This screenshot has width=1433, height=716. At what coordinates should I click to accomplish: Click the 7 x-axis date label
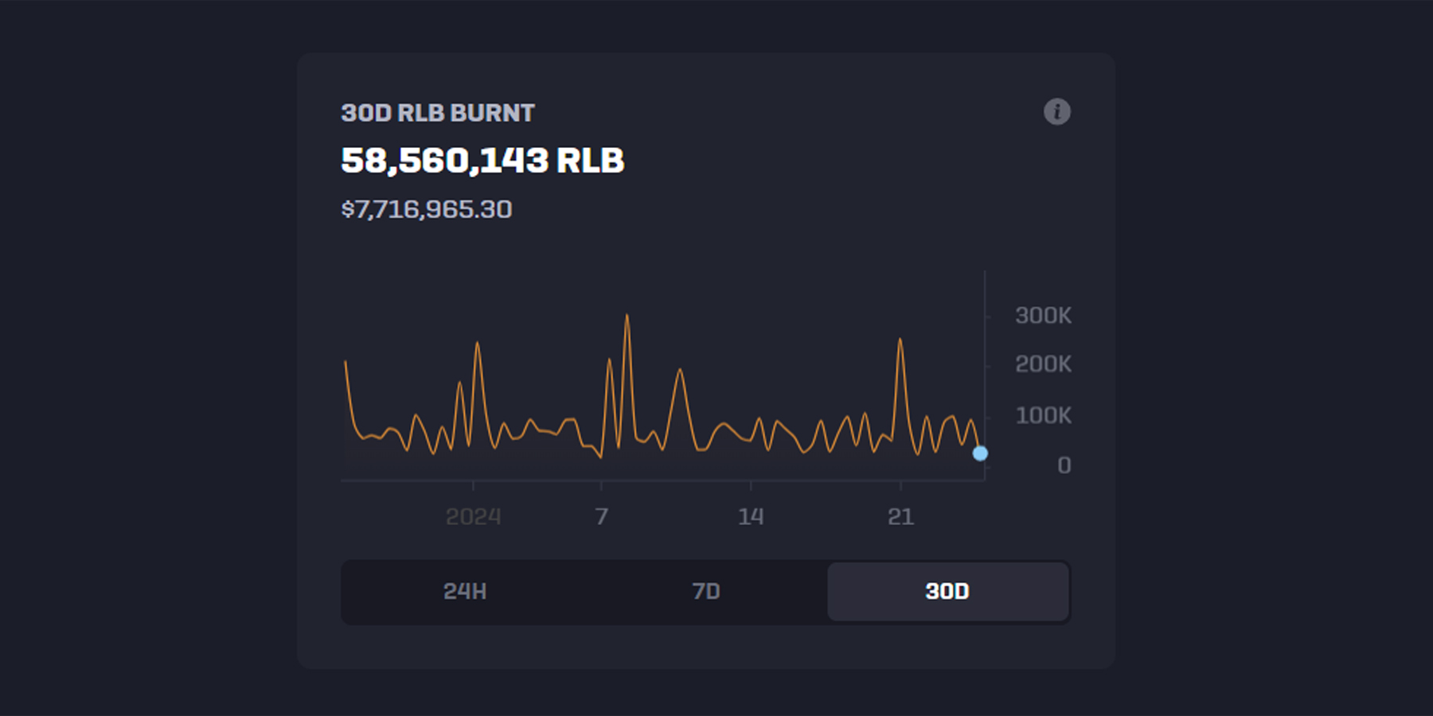pos(601,517)
